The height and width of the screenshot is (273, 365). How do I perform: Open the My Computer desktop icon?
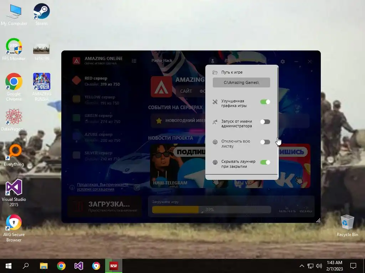[14, 14]
